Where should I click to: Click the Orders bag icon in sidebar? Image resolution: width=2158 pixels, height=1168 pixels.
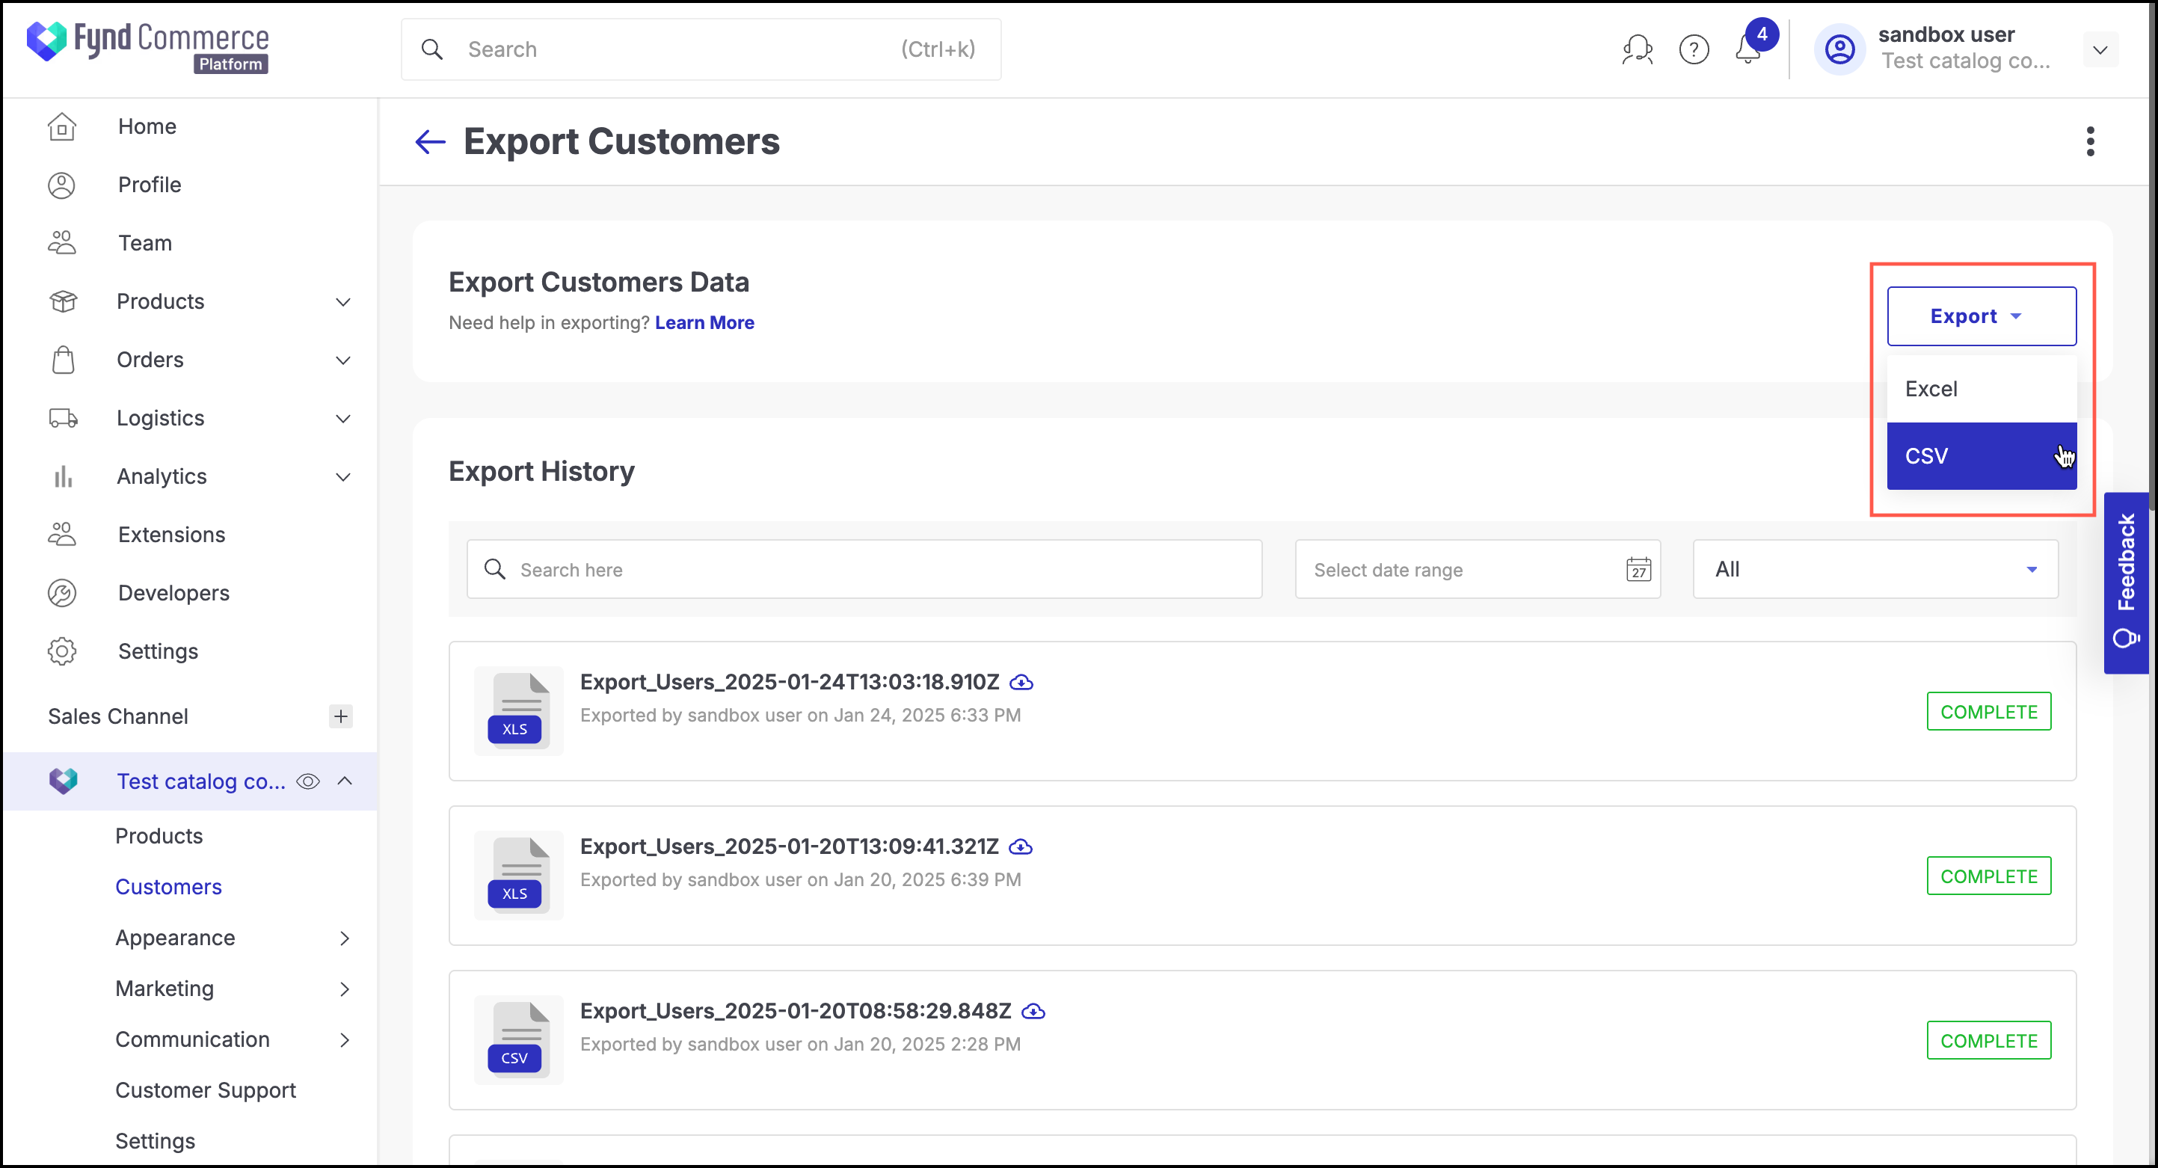tap(63, 360)
